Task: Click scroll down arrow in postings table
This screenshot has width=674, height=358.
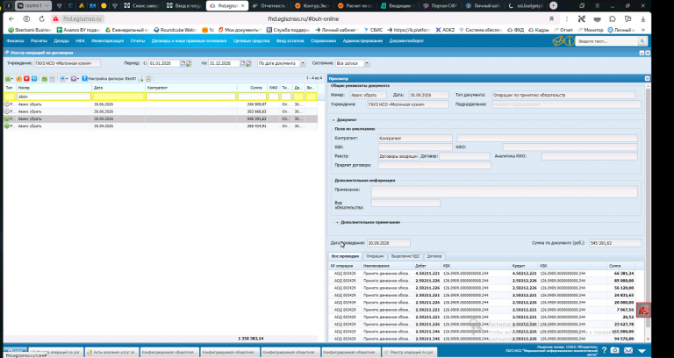Action: tap(648, 340)
